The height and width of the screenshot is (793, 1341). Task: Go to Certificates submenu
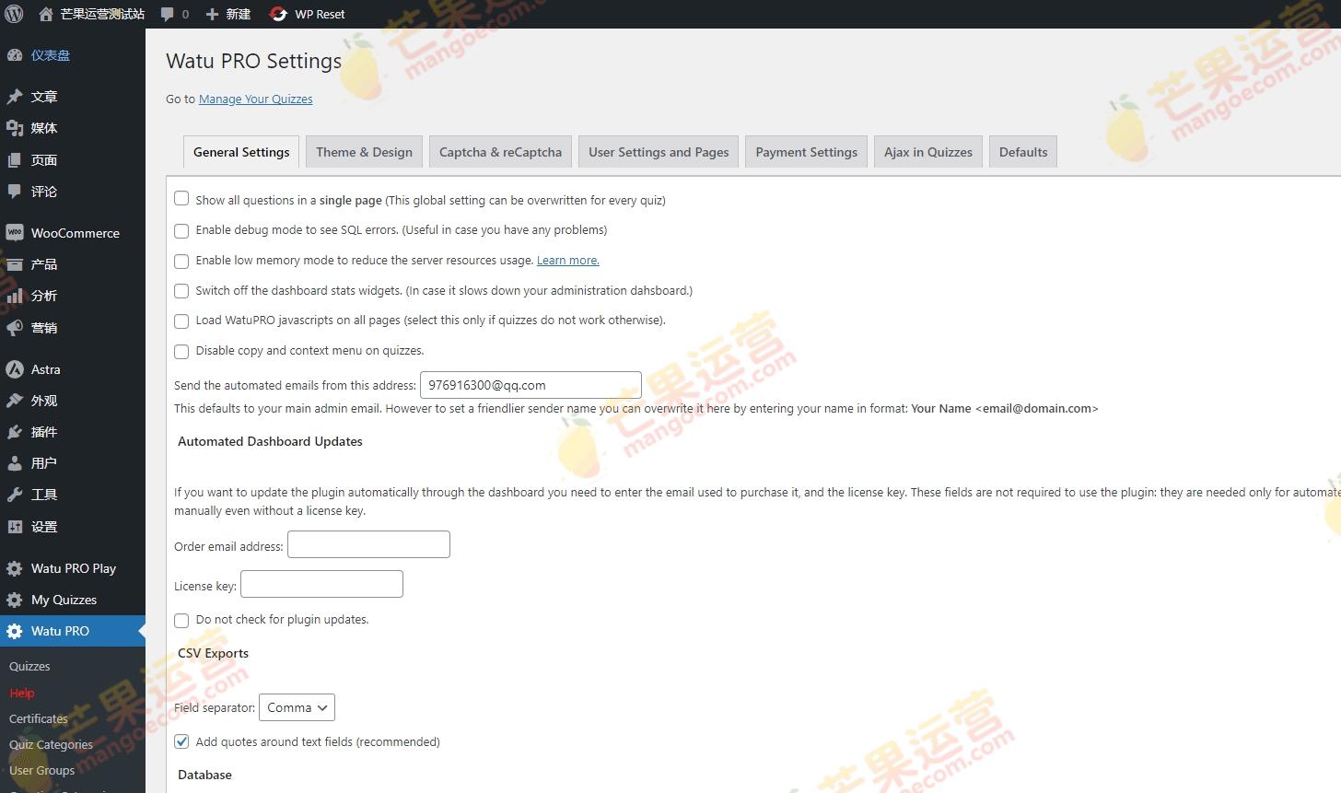(x=39, y=718)
